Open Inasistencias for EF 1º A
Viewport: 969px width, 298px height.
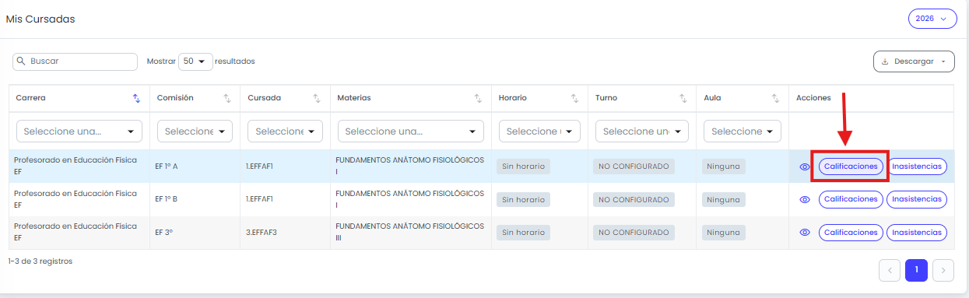(917, 167)
